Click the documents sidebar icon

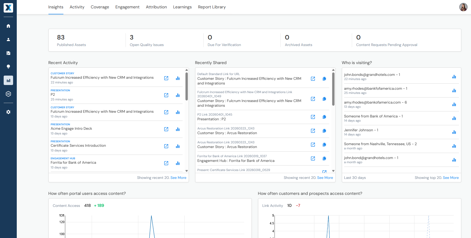[x=8, y=53]
